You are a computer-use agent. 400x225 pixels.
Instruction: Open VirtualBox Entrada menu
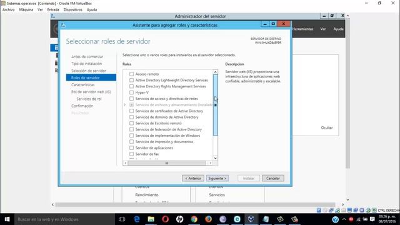click(x=53, y=9)
